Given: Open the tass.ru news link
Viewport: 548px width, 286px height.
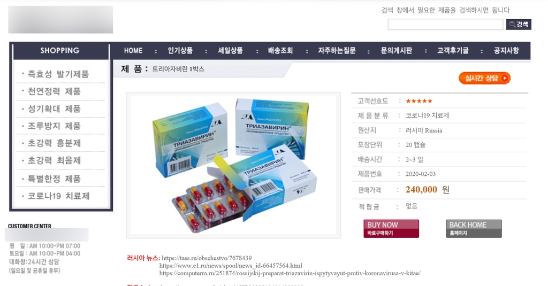Looking at the screenshot, I should pos(207,258).
